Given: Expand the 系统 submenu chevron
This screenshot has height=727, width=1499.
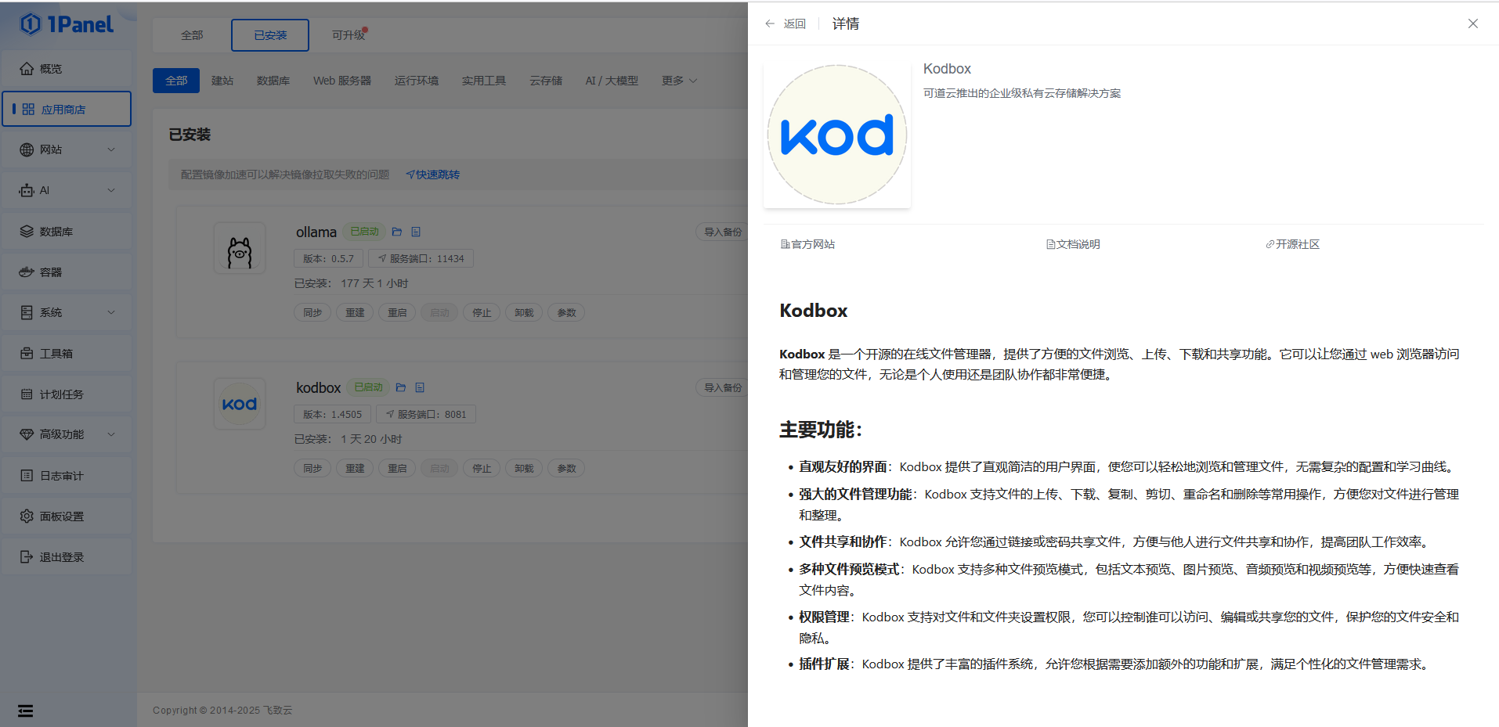Looking at the screenshot, I should click(x=111, y=312).
